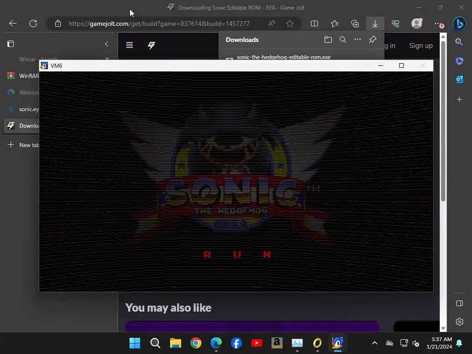Open the notifications bell
The height and width of the screenshot is (354, 472).
460,343
